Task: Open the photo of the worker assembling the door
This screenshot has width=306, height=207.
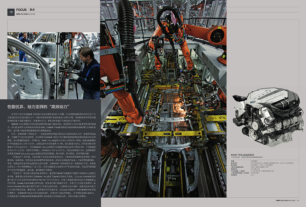Action: click(54, 66)
